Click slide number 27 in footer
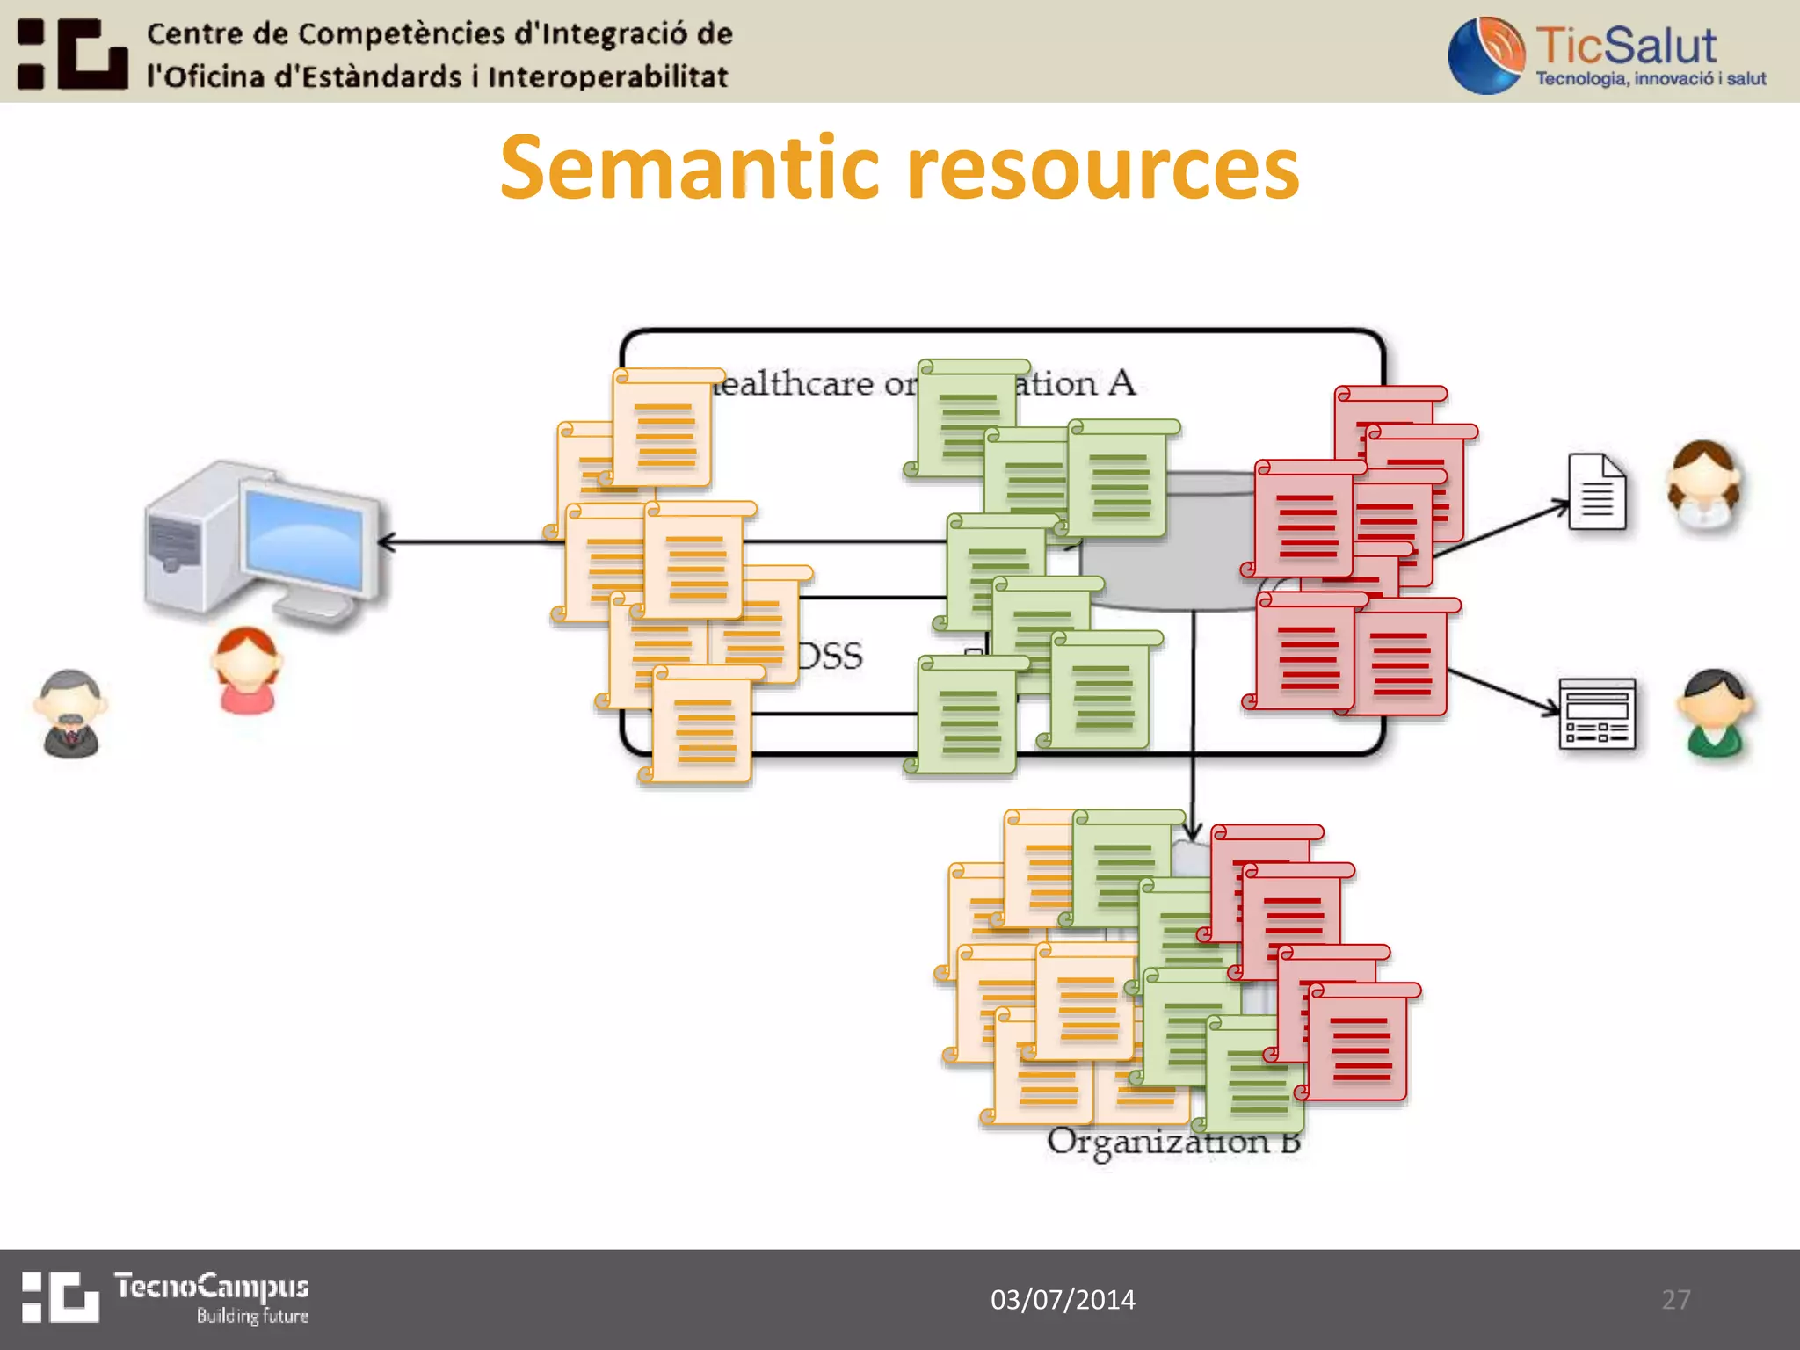The height and width of the screenshot is (1350, 1800). tap(1675, 1299)
